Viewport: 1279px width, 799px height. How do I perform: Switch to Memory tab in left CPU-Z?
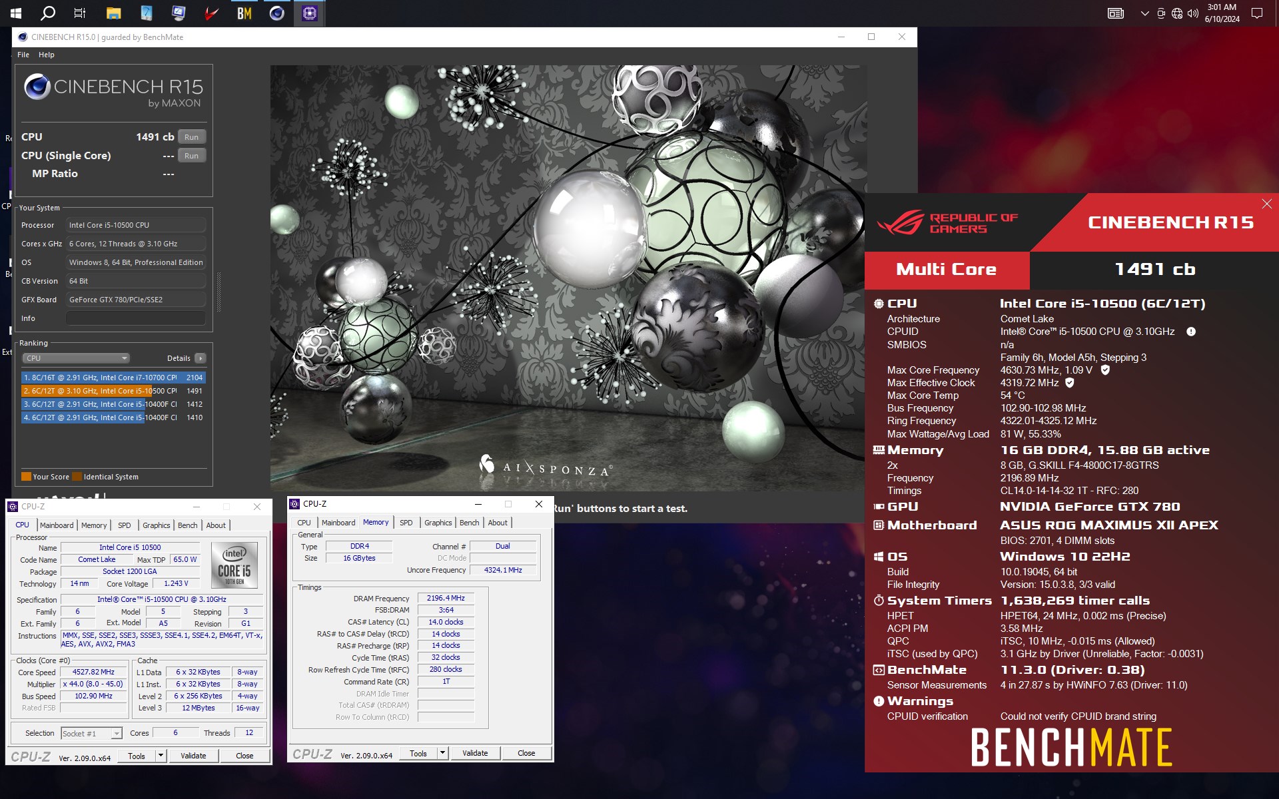coord(94,525)
